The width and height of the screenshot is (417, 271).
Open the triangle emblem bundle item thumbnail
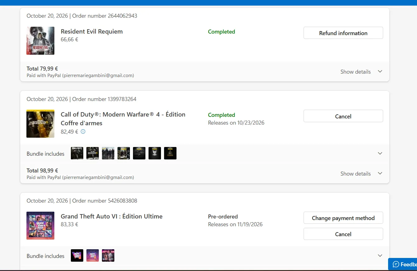click(170, 153)
